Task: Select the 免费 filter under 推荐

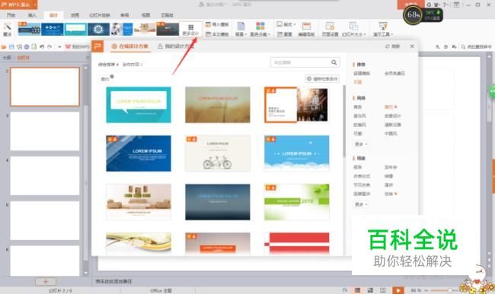Action: 357,82
